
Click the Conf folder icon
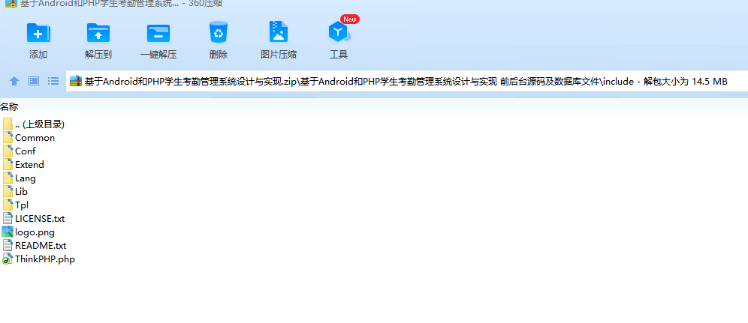click(x=8, y=151)
